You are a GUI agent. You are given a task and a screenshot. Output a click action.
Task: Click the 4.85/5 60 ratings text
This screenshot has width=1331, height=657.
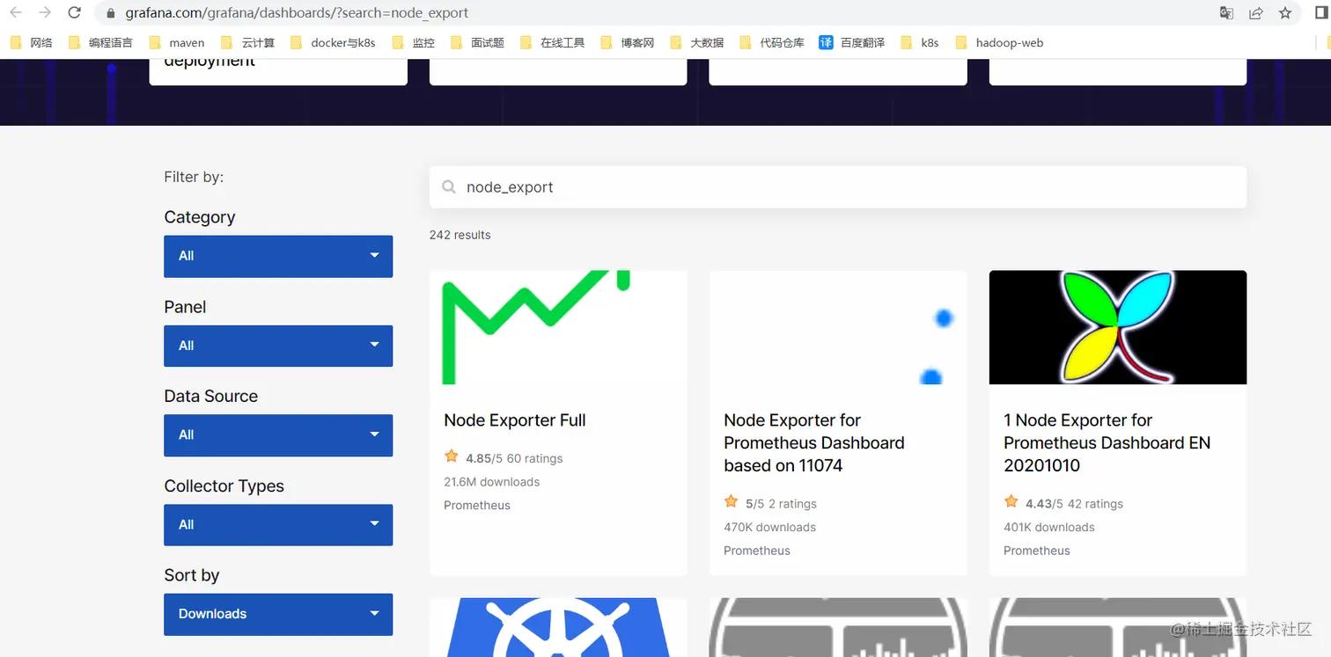pos(514,458)
